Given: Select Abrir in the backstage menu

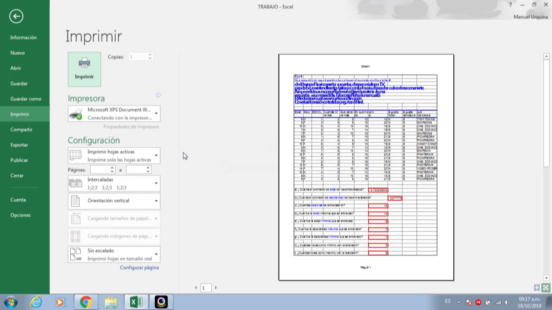Looking at the screenshot, I should tap(16, 68).
